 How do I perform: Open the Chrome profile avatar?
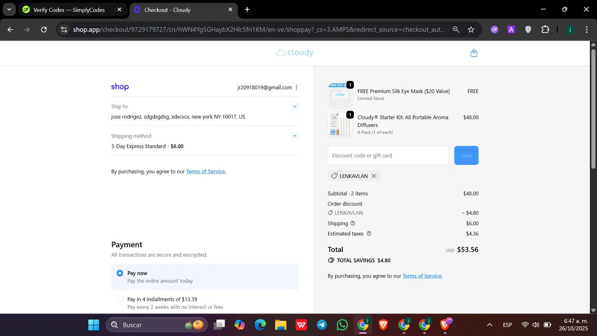pos(570,29)
